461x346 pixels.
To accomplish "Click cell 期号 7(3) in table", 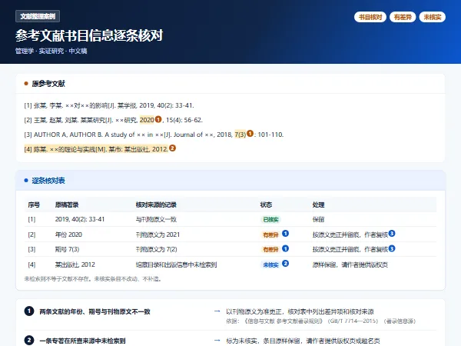I will (x=67, y=249).
